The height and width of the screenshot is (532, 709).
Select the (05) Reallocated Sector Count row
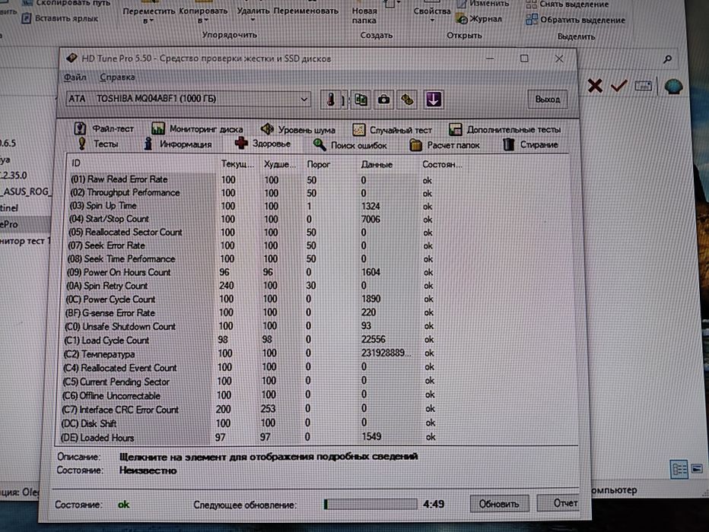251,232
